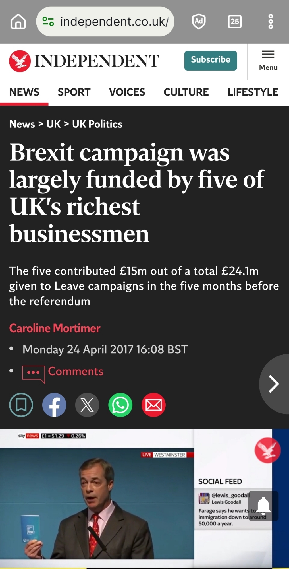This screenshot has width=289, height=569.
Task: Open the browser three-dot overflow menu
Action: [x=271, y=22]
